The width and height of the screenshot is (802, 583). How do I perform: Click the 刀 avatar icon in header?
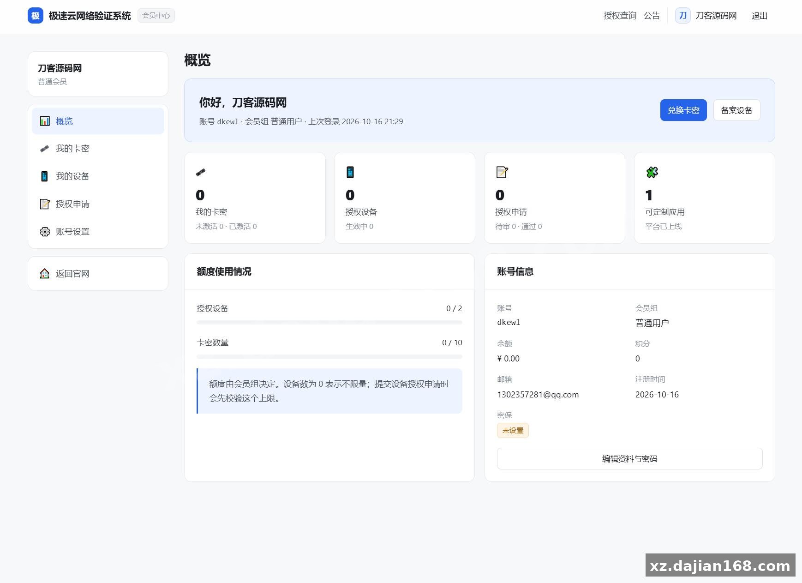click(683, 16)
